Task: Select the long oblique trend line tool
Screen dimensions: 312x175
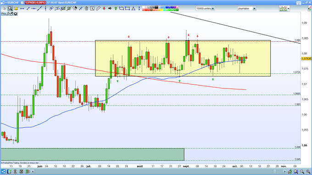Action: [x=40, y=9]
